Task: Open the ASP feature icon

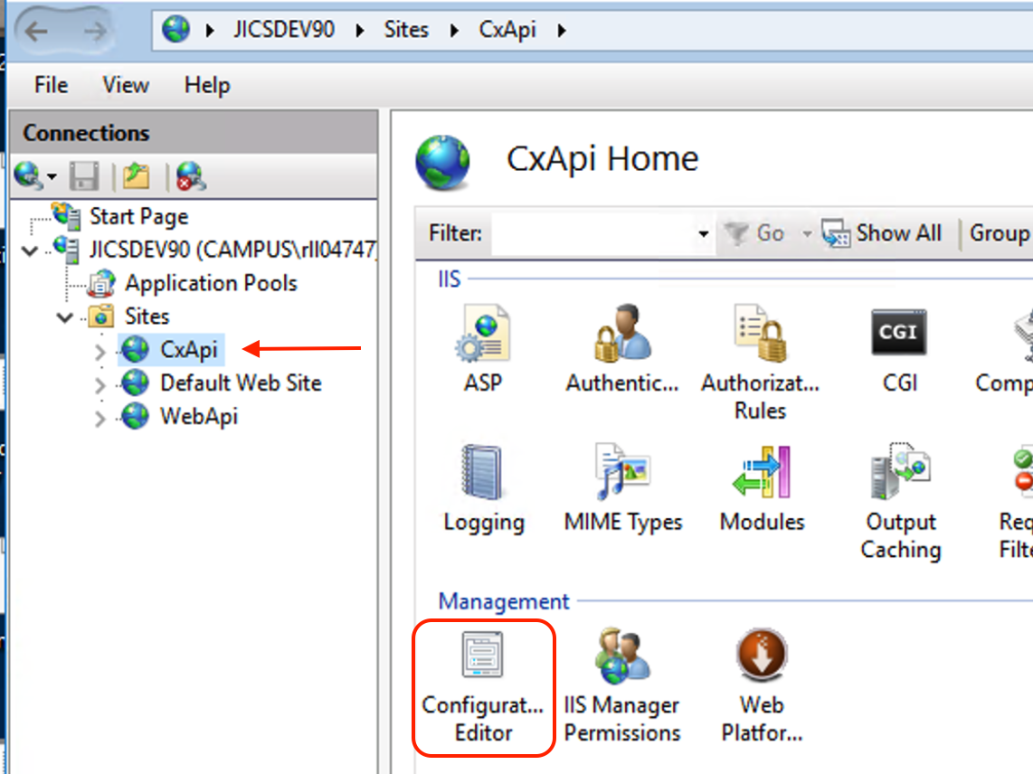Action: coord(482,349)
